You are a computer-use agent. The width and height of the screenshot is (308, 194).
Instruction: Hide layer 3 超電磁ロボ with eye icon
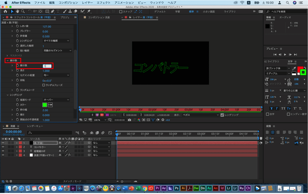(x=3, y=151)
